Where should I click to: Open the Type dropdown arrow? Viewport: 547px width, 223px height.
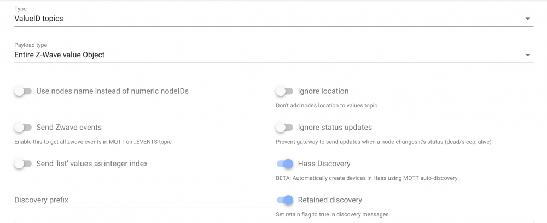[x=528, y=19]
